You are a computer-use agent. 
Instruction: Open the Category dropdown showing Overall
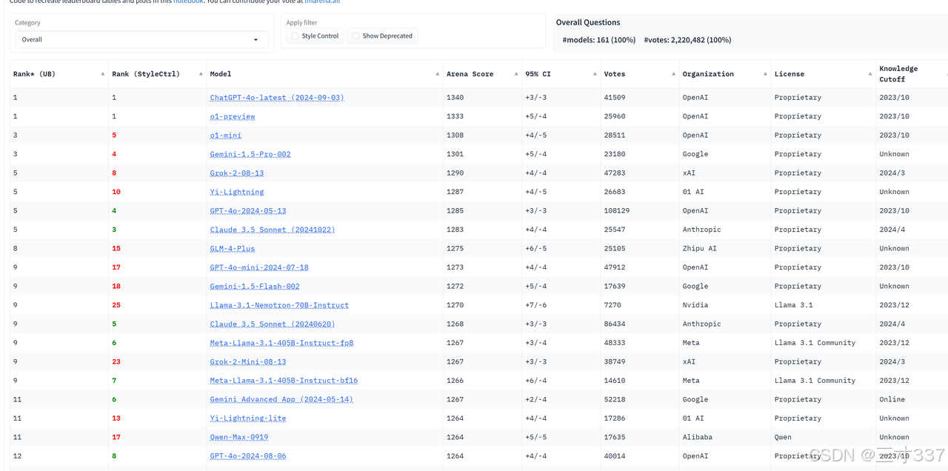(142, 39)
